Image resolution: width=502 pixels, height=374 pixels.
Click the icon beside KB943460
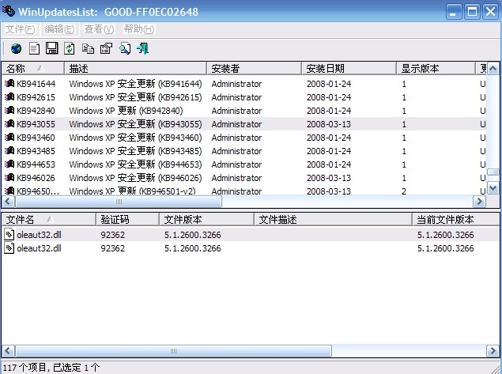coord(9,138)
